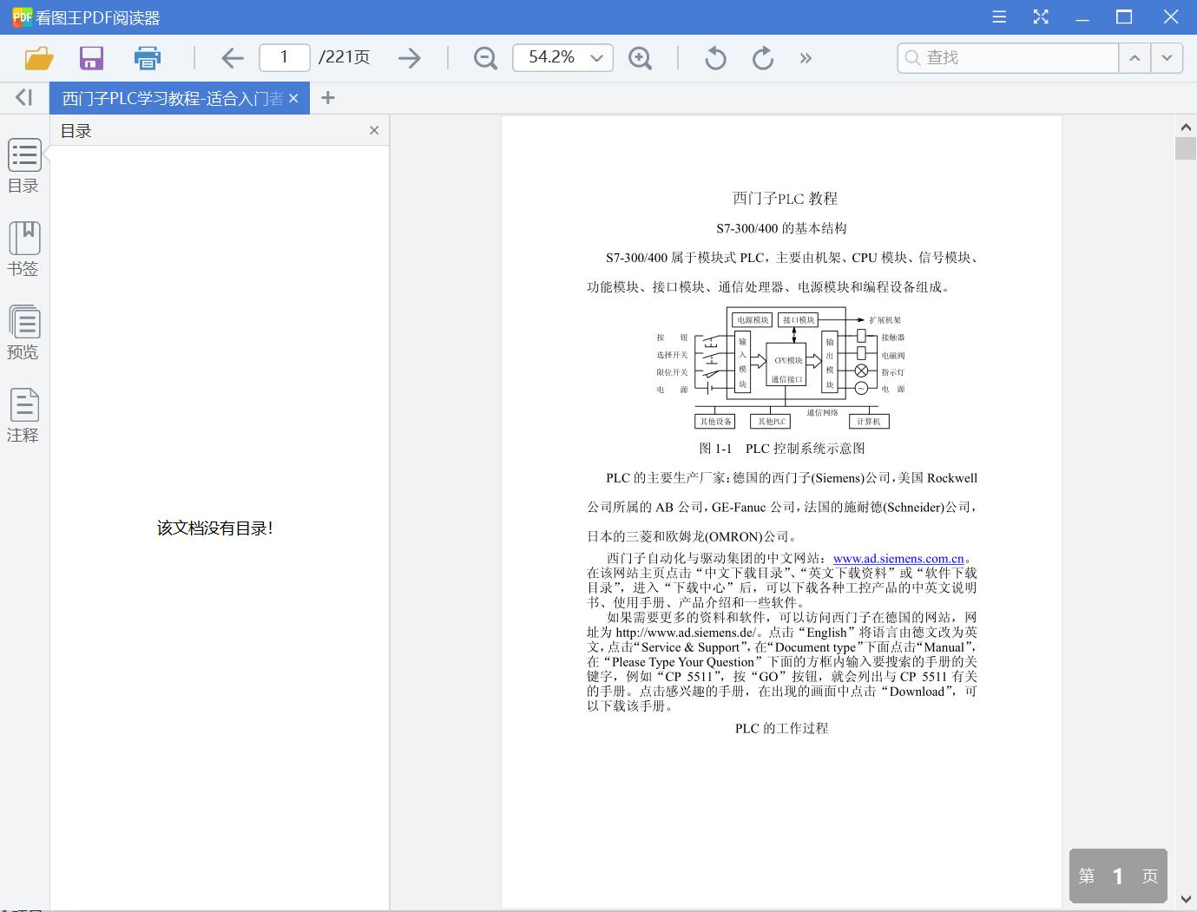
Task: Zoom out with the minus magnifier
Action: point(485,58)
